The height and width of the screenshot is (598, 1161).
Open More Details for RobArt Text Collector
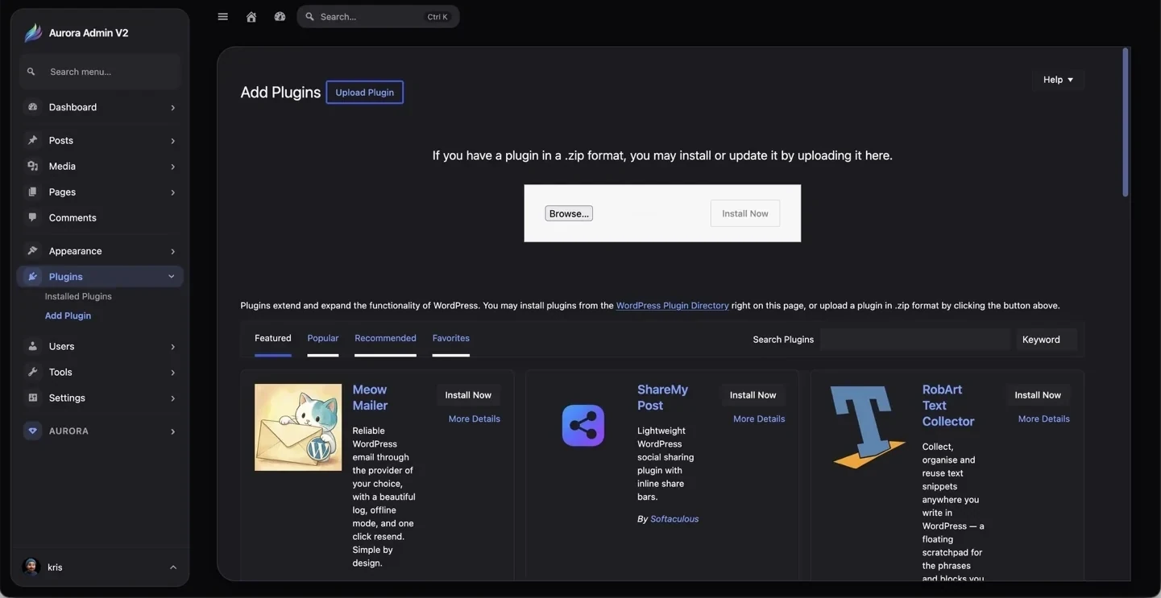1044,419
